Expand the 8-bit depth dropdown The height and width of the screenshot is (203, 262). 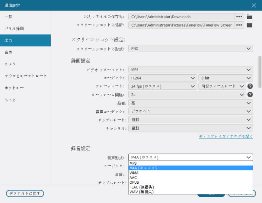click(x=226, y=78)
